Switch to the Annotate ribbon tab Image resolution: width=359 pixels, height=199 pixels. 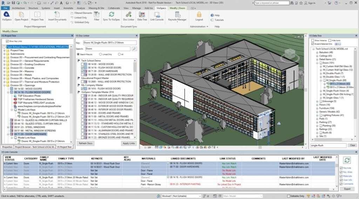coord(68,8)
